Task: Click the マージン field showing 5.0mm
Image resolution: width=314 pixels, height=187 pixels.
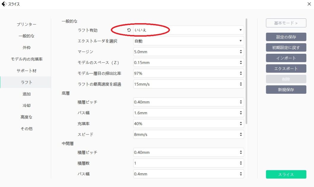Action: click(x=189, y=52)
